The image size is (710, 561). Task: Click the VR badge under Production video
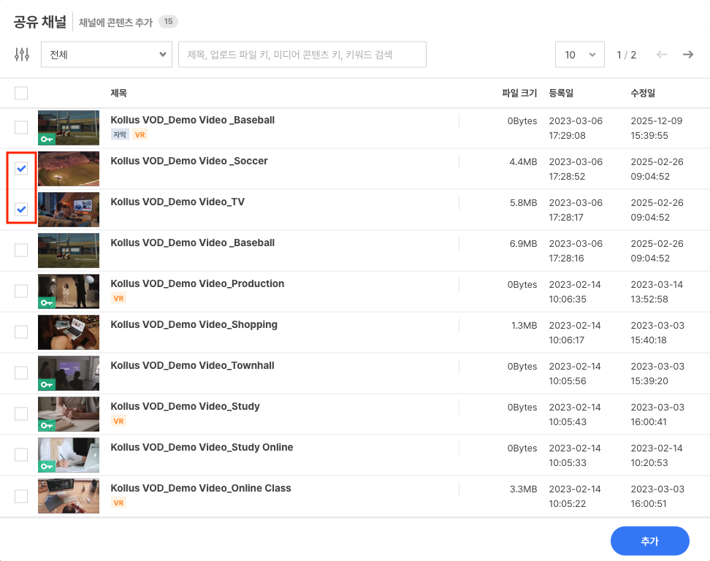[x=118, y=298]
